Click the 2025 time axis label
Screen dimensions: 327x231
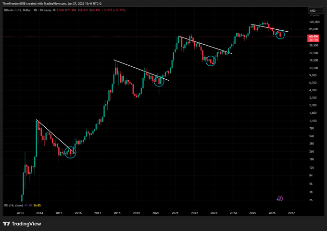point(252,213)
